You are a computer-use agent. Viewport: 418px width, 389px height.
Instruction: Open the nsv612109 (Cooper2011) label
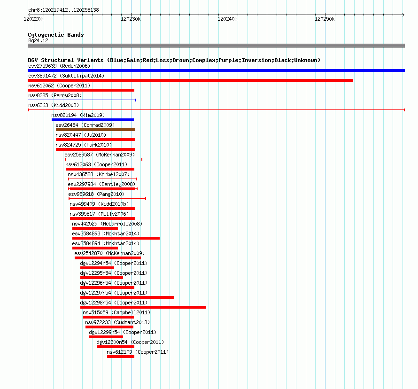click(x=138, y=352)
